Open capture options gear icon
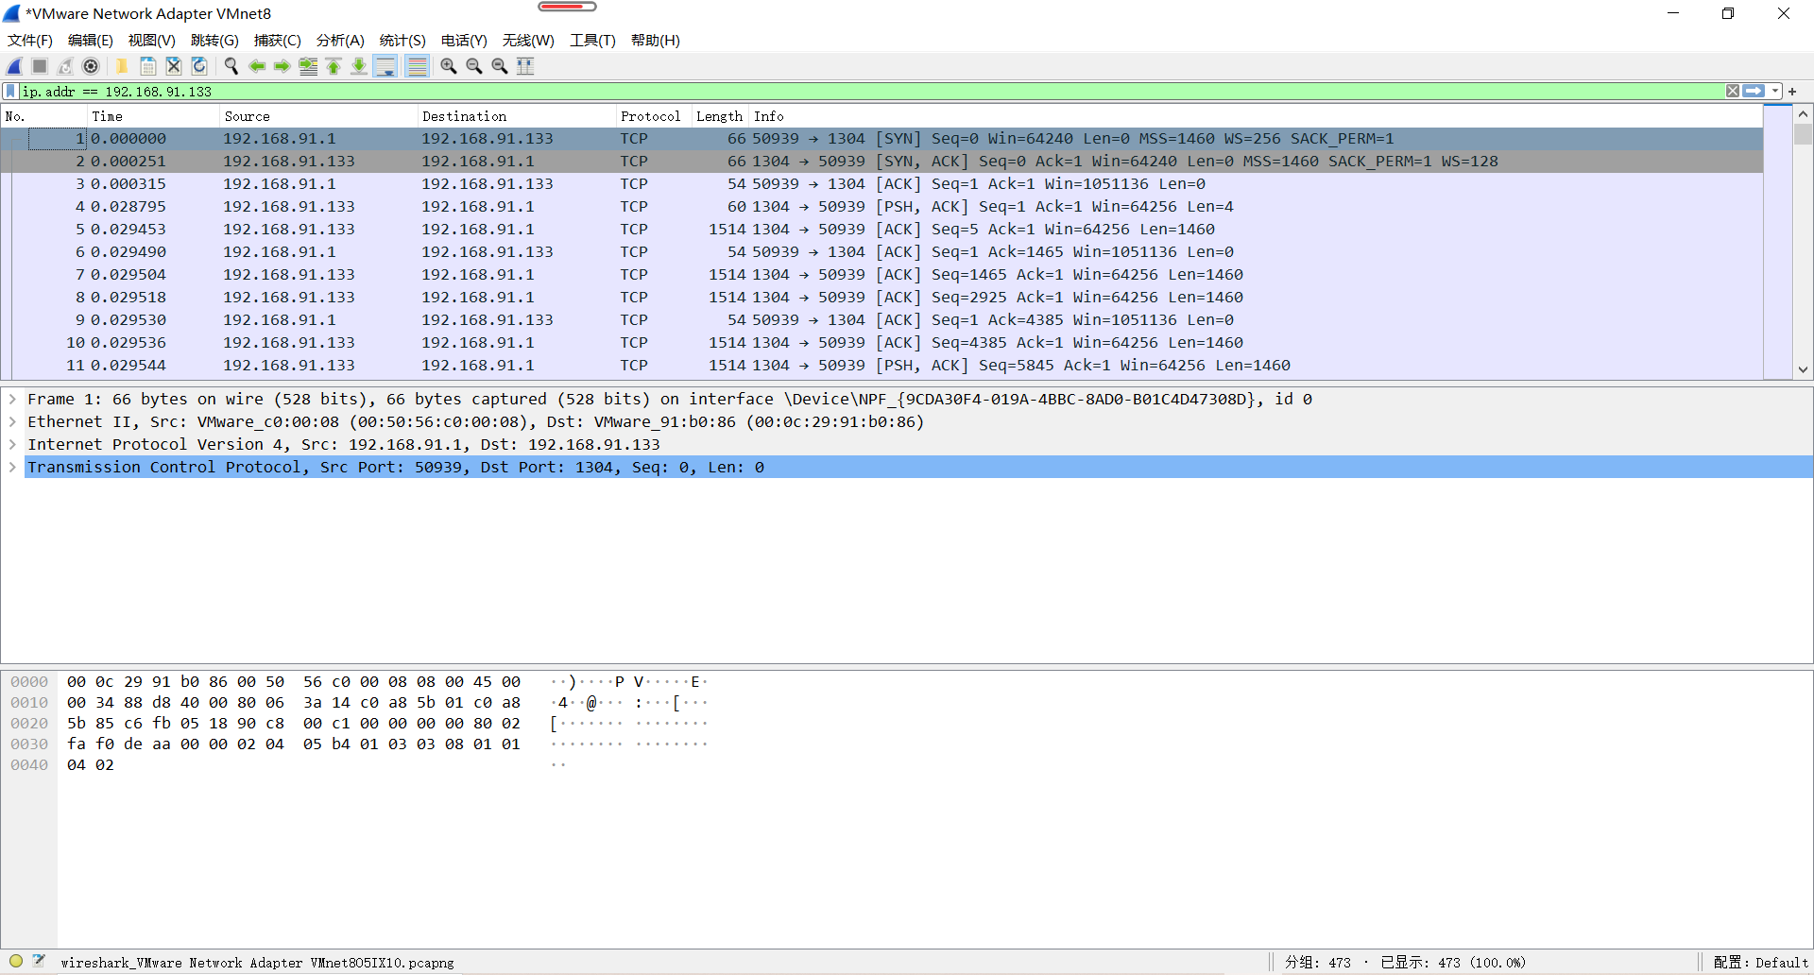The height and width of the screenshot is (975, 1814). [x=91, y=66]
